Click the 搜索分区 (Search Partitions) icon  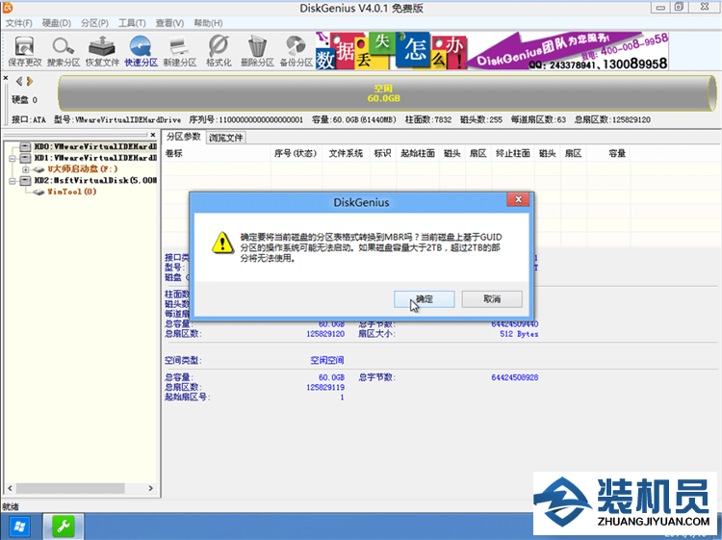(x=64, y=50)
